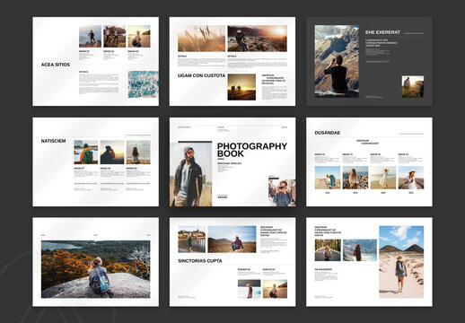Select the girl walking on forest road photo

coord(328,250)
